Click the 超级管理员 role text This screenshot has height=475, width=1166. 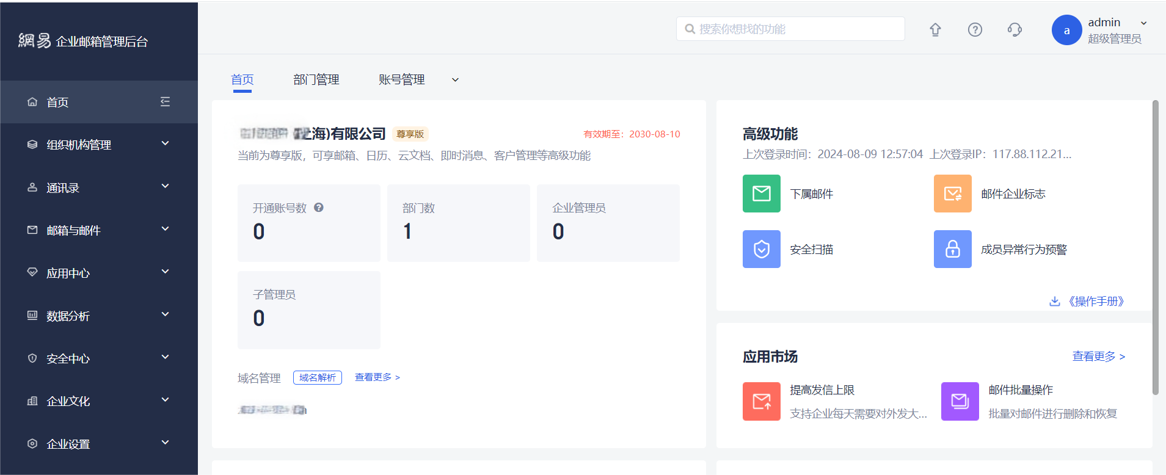click(1115, 38)
